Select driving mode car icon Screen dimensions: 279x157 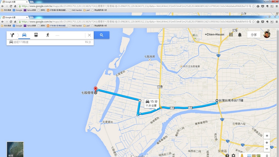(x=24, y=35)
